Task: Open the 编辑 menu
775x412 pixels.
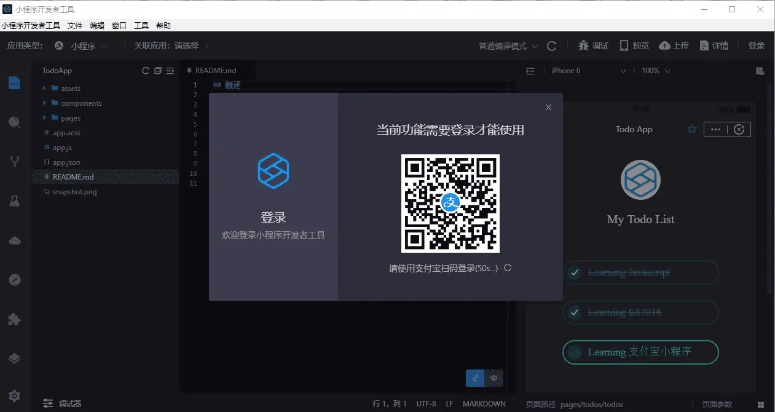Action: point(97,26)
